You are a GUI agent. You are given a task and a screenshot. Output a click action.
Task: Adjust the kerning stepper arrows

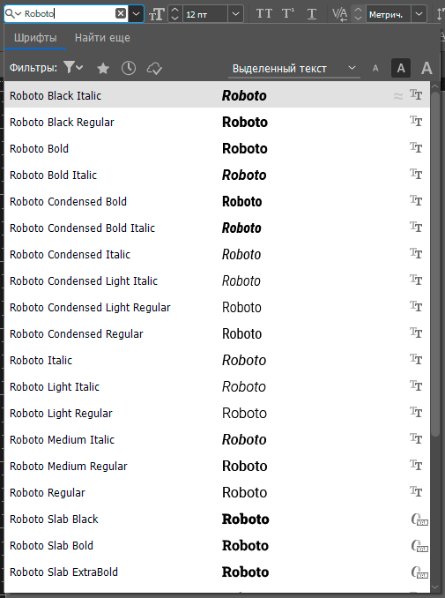point(358,14)
